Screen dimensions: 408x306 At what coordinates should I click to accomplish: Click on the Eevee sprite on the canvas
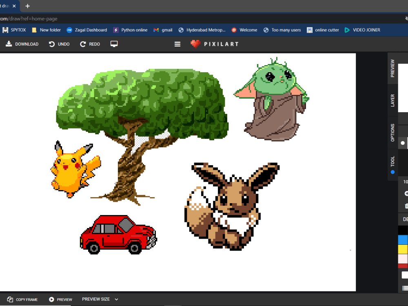pos(232,207)
